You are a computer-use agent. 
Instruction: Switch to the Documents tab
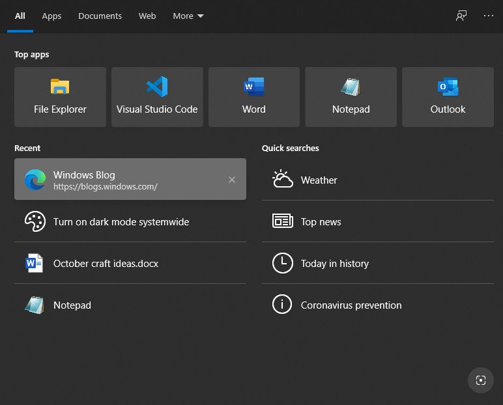pyautogui.click(x=100, y=16)
